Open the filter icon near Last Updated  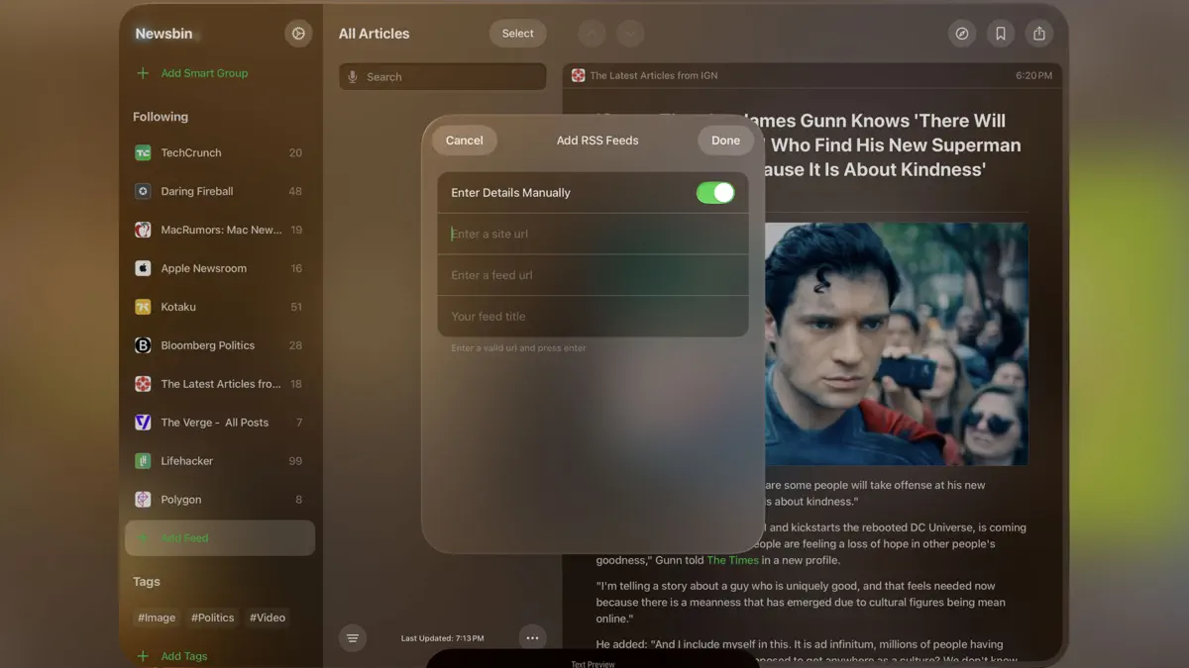tap(353, 637)
